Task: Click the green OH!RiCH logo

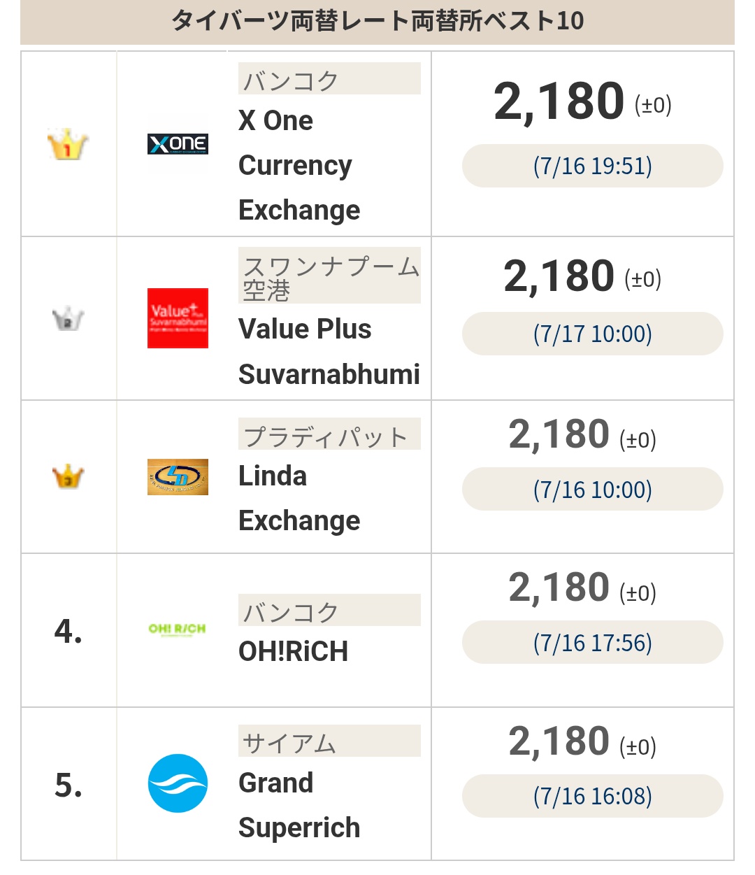Action: coord(178,629)
